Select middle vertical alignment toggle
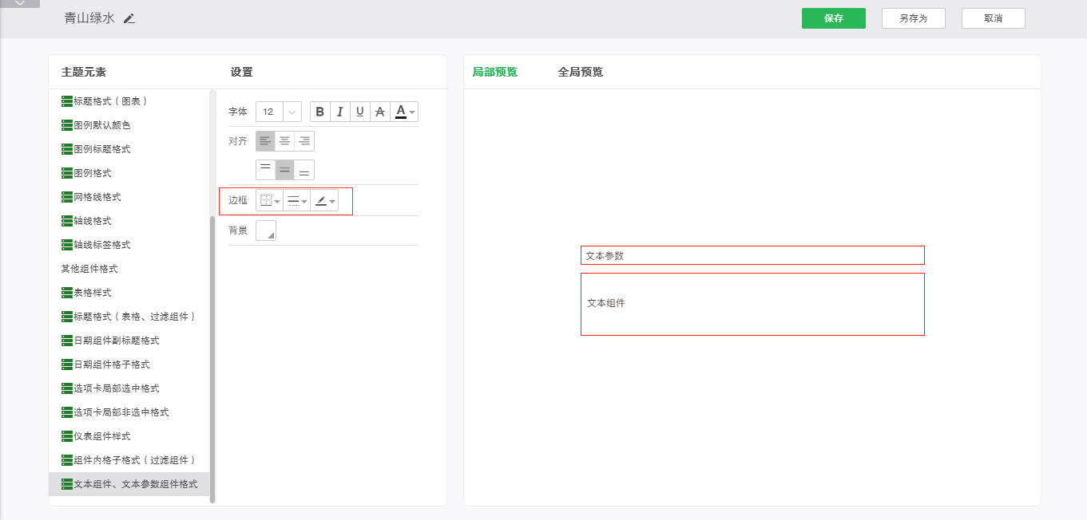The height and width of the screenshot is (520, 1087). [x=284, y=170]
